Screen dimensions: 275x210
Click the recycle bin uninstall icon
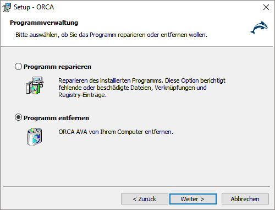tap(35, 137)
